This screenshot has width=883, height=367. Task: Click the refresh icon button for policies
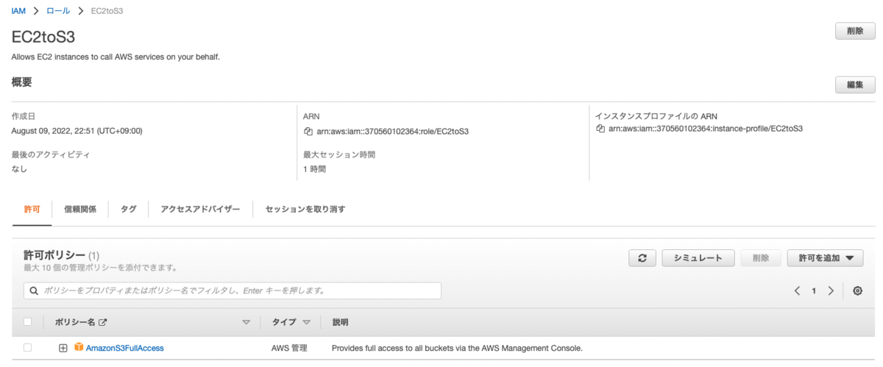click(642, 258)
